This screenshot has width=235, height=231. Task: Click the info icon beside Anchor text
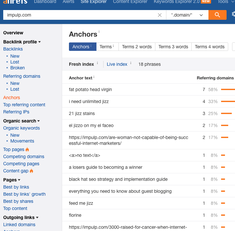(94, 77)
